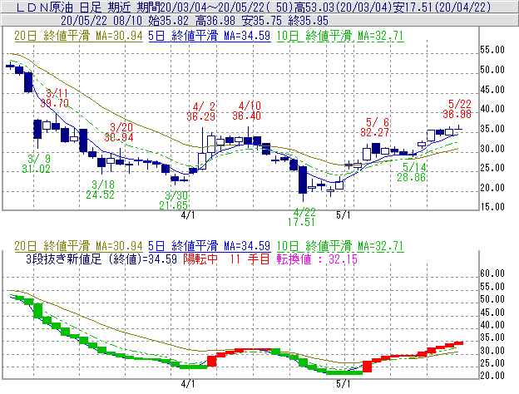Click the magenta '転換値 : 32.15' text
519x394 pixels.
317,259
